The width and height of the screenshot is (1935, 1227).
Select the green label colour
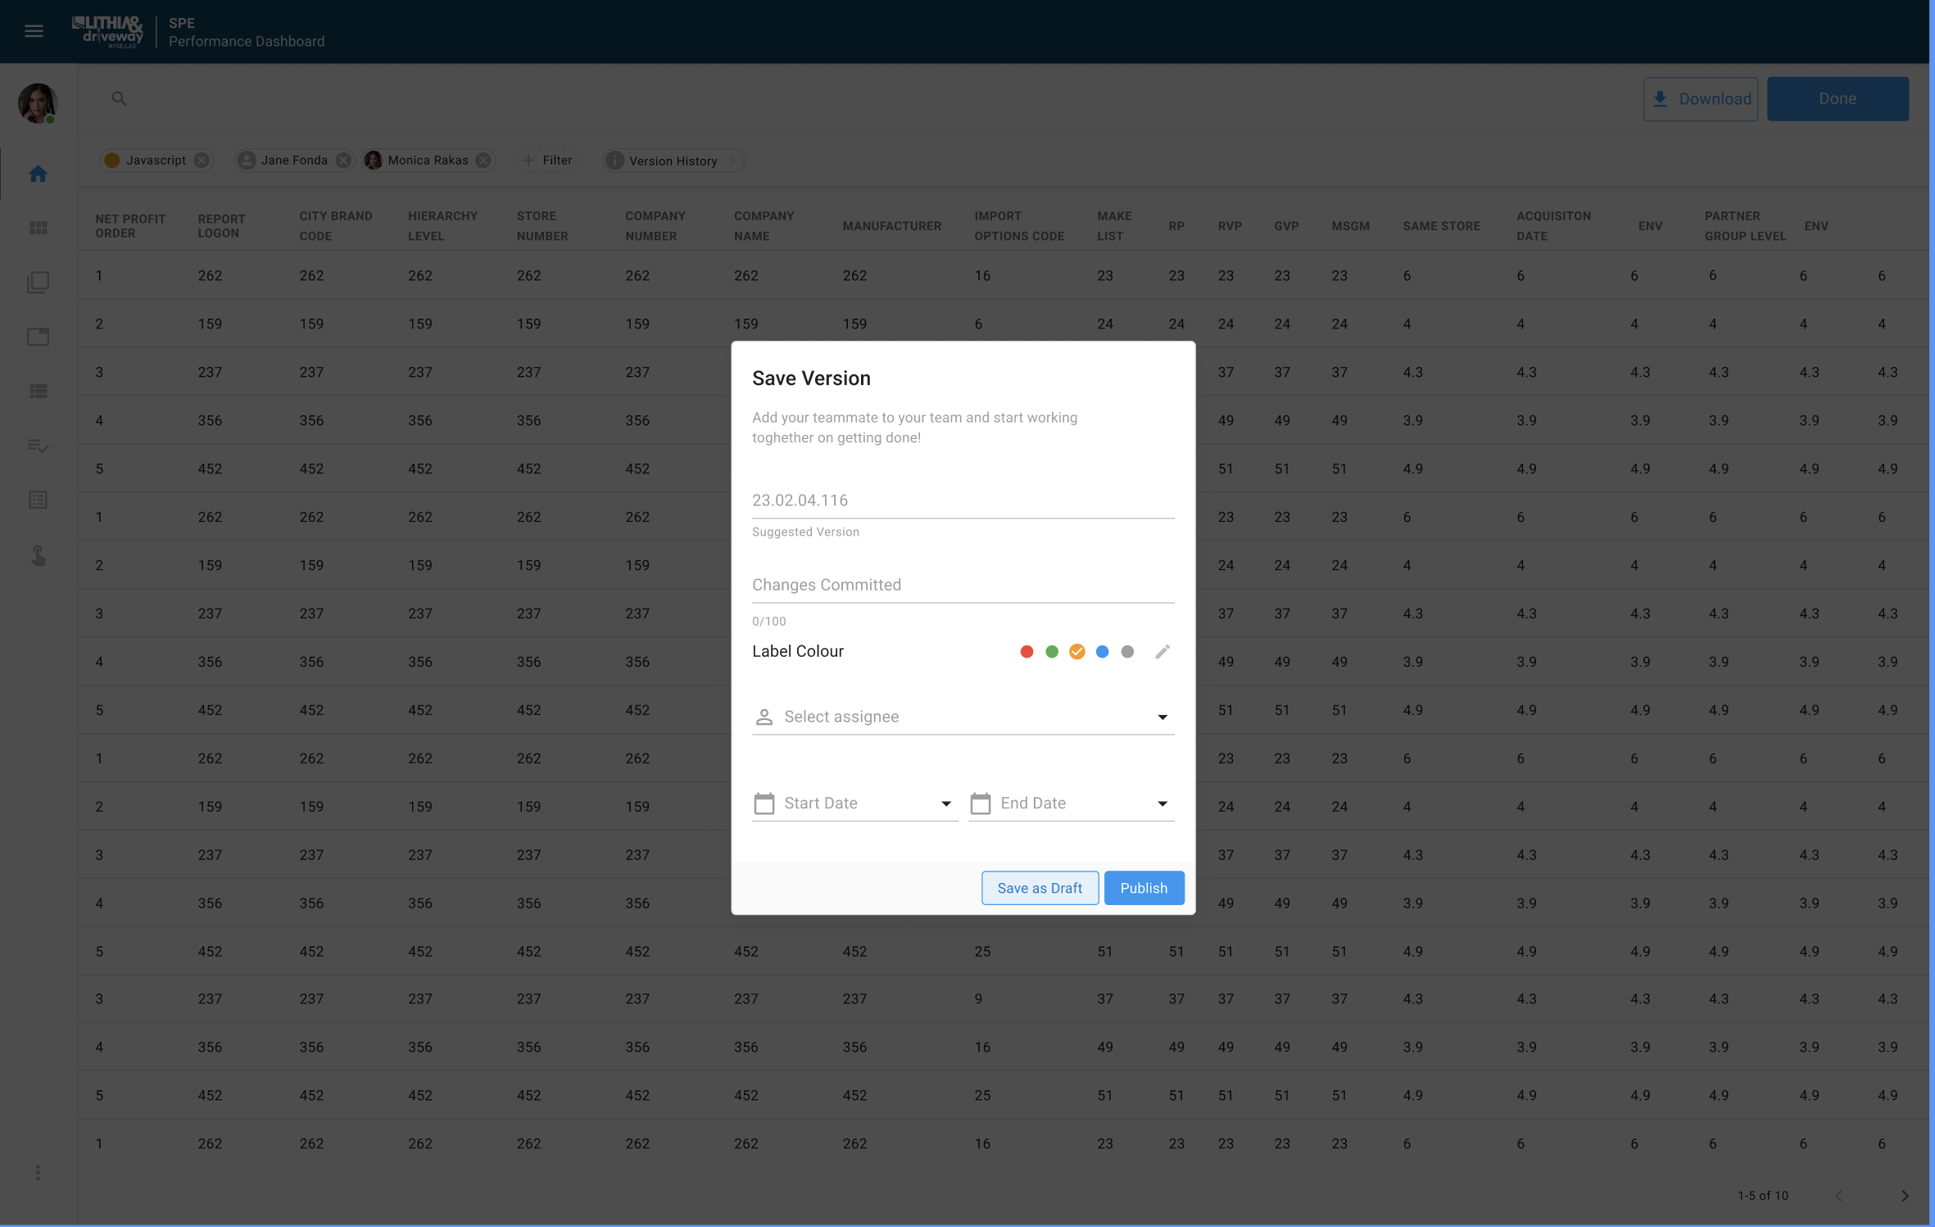point(1052,652)
